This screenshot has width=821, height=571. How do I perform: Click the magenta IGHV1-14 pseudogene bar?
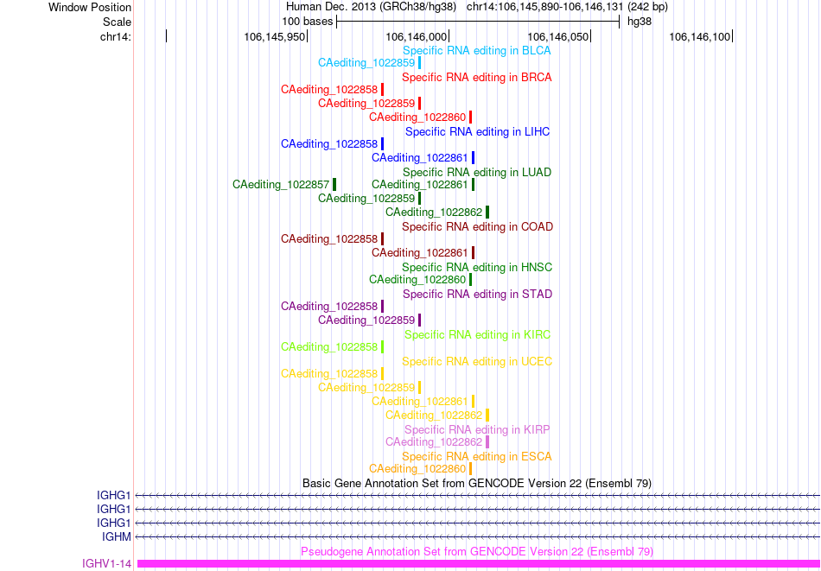pos(479,563)
